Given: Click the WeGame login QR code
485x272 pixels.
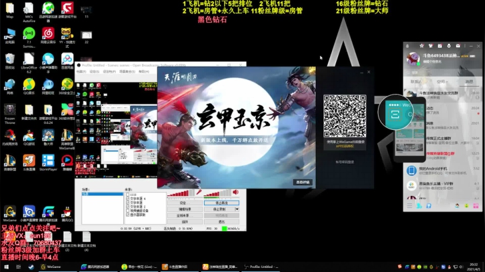Looking at the screenshot, I should coord(345,116).
